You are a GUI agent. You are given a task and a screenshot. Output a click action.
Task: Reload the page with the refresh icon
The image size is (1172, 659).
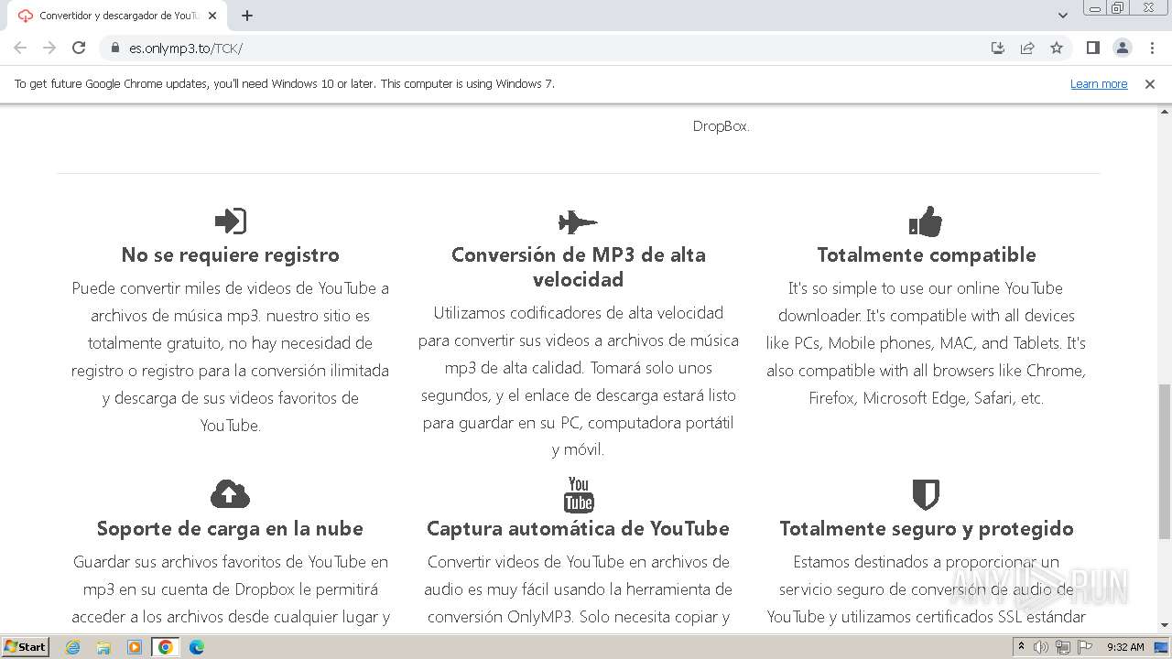[x=79, y=48]
